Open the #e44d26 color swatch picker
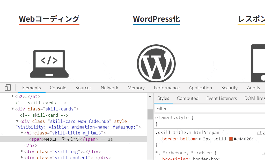The image size is (265, 160). (231, 139)
